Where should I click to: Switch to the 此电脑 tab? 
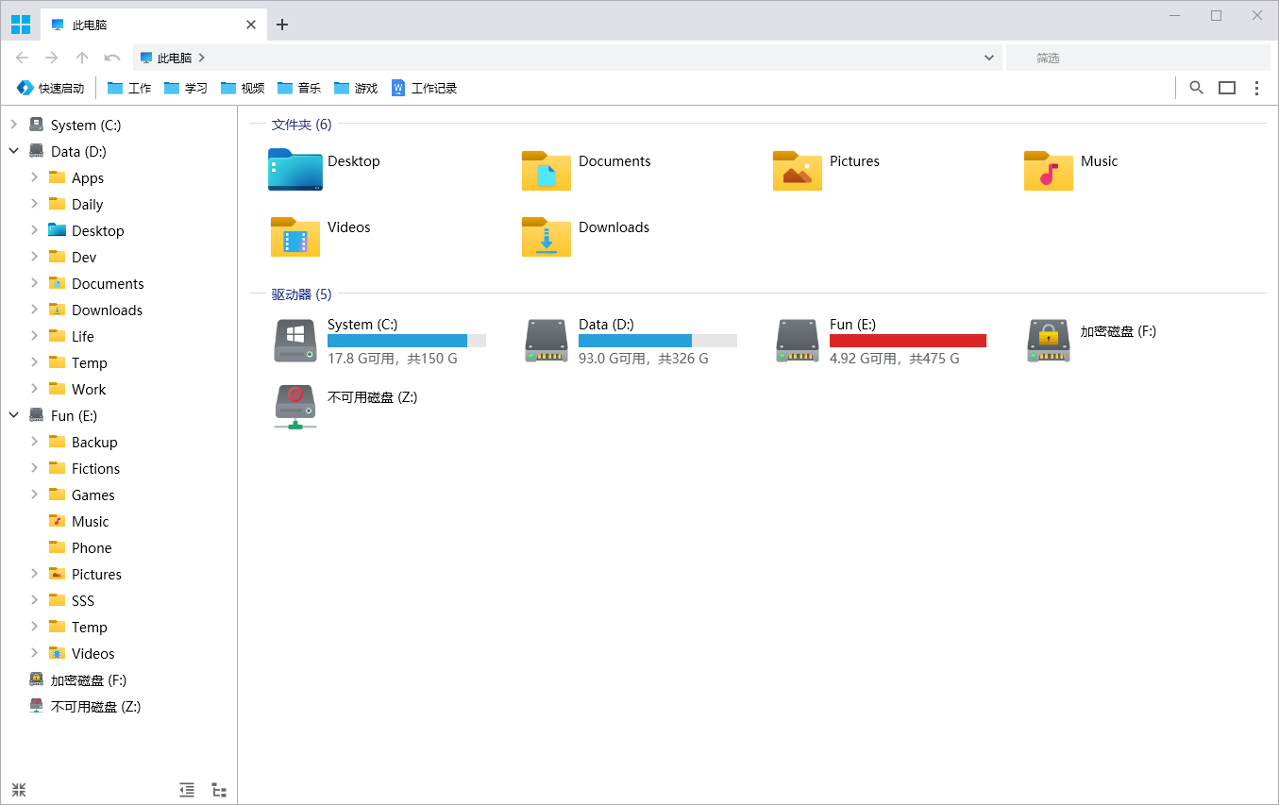151,25
